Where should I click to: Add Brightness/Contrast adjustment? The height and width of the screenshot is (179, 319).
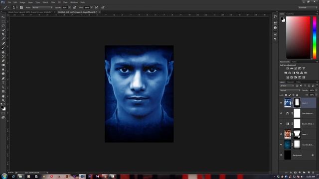288,69
